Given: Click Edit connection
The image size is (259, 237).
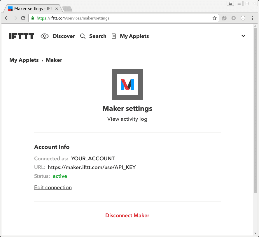Looking at the screenshot, I should click(x=53, y=187).
